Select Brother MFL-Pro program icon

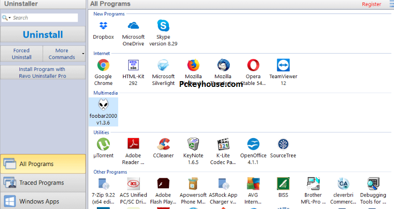(x=313, y=184)
